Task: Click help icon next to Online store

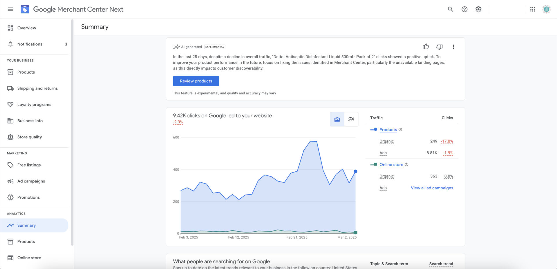Action: tap(407, 164)
